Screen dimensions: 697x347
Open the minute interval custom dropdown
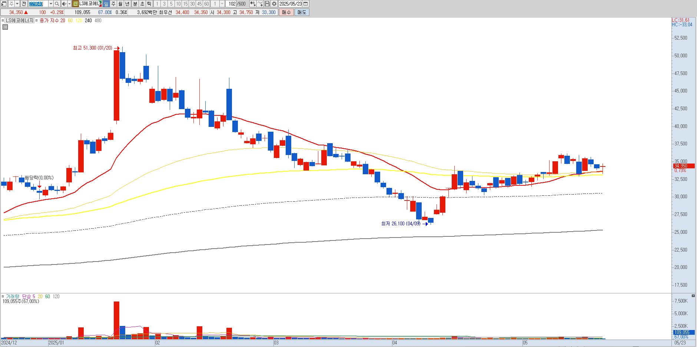[222, 4]
